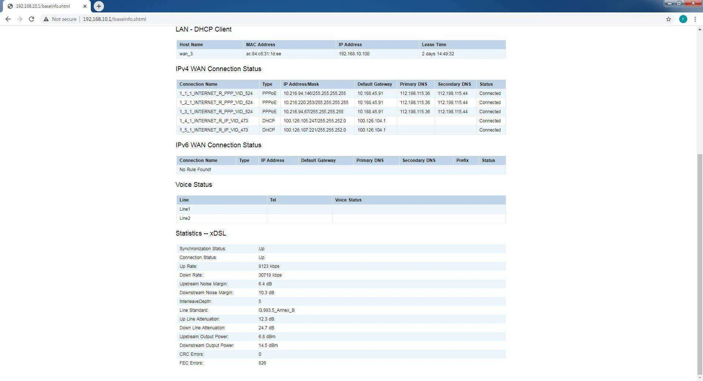Select Downstream Noise Margin 10.3 dB
This screenshot has width=703, height=381.
point(266,293)
